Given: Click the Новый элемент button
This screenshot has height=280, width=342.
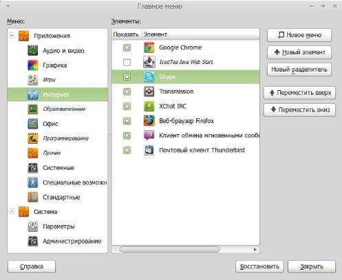Looking at the screenshot, I should click(299, 52).
